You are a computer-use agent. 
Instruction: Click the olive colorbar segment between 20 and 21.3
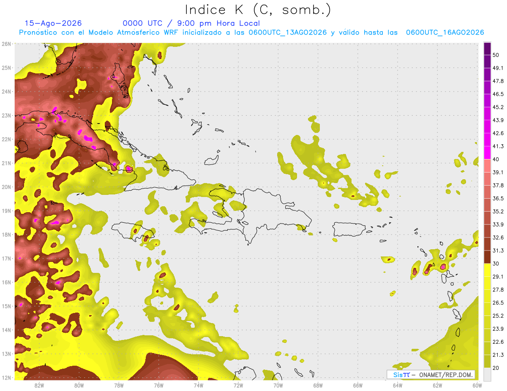click(487, 361)
